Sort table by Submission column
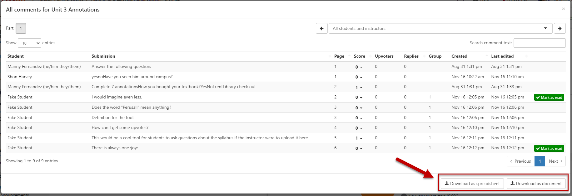This screenshot has width=572, height=196. [x=103, y=56]
